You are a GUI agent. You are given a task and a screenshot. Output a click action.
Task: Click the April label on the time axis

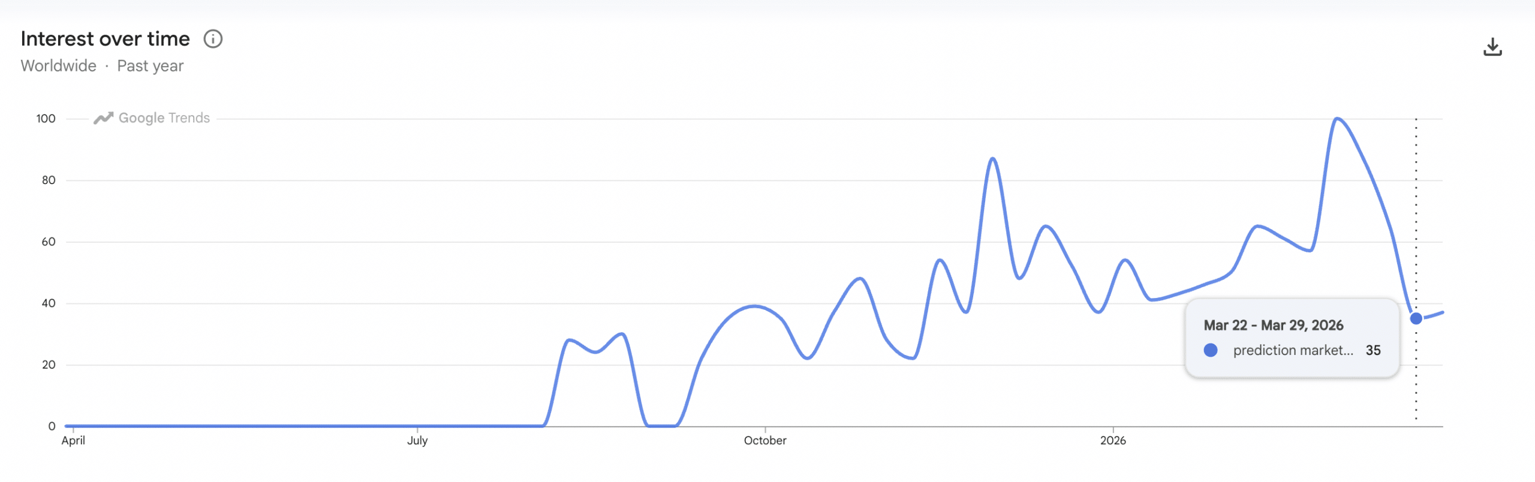point(73,441)
